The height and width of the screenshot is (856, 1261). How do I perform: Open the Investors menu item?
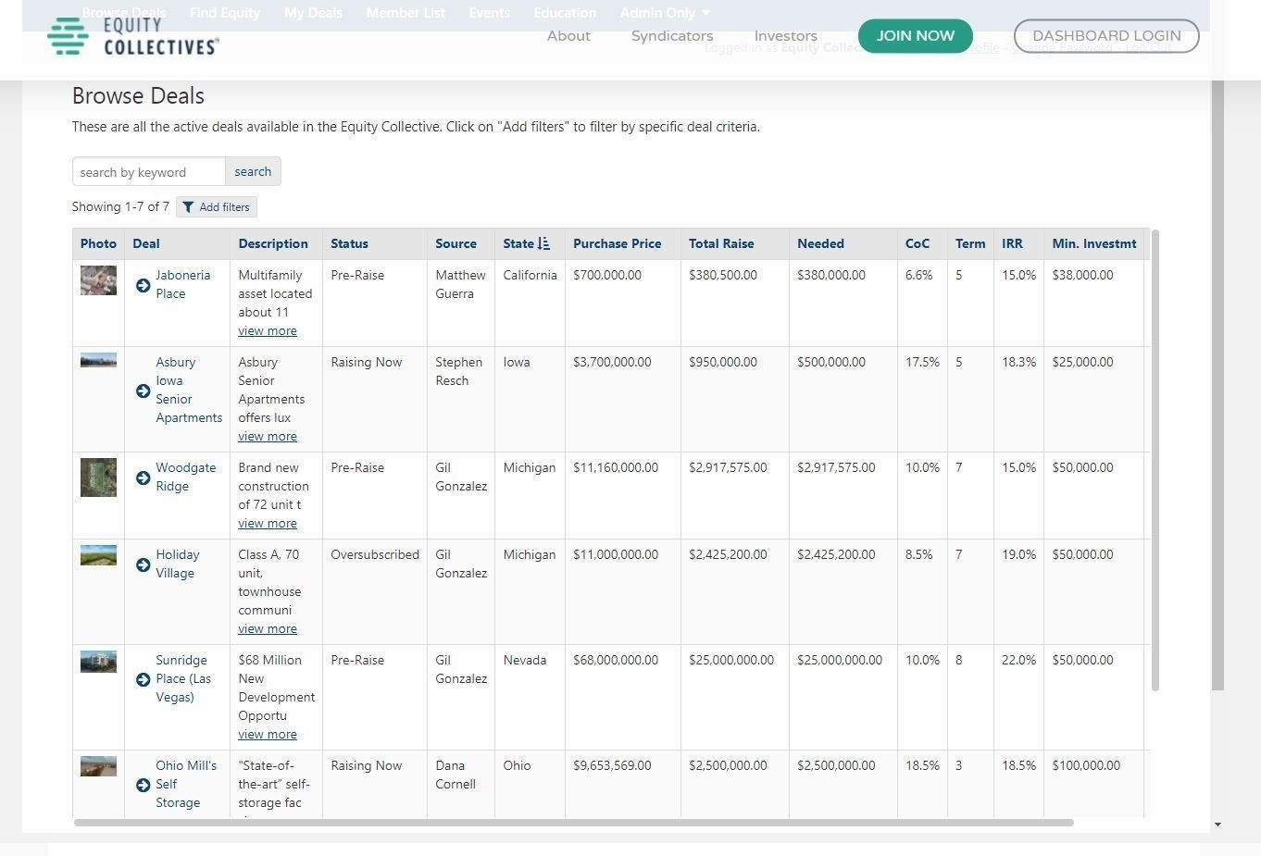coord(785,36)
